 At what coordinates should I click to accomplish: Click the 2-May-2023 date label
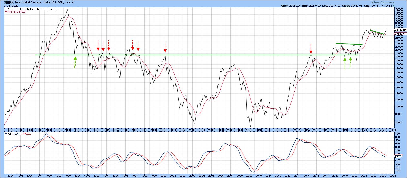tap(8, 5)
